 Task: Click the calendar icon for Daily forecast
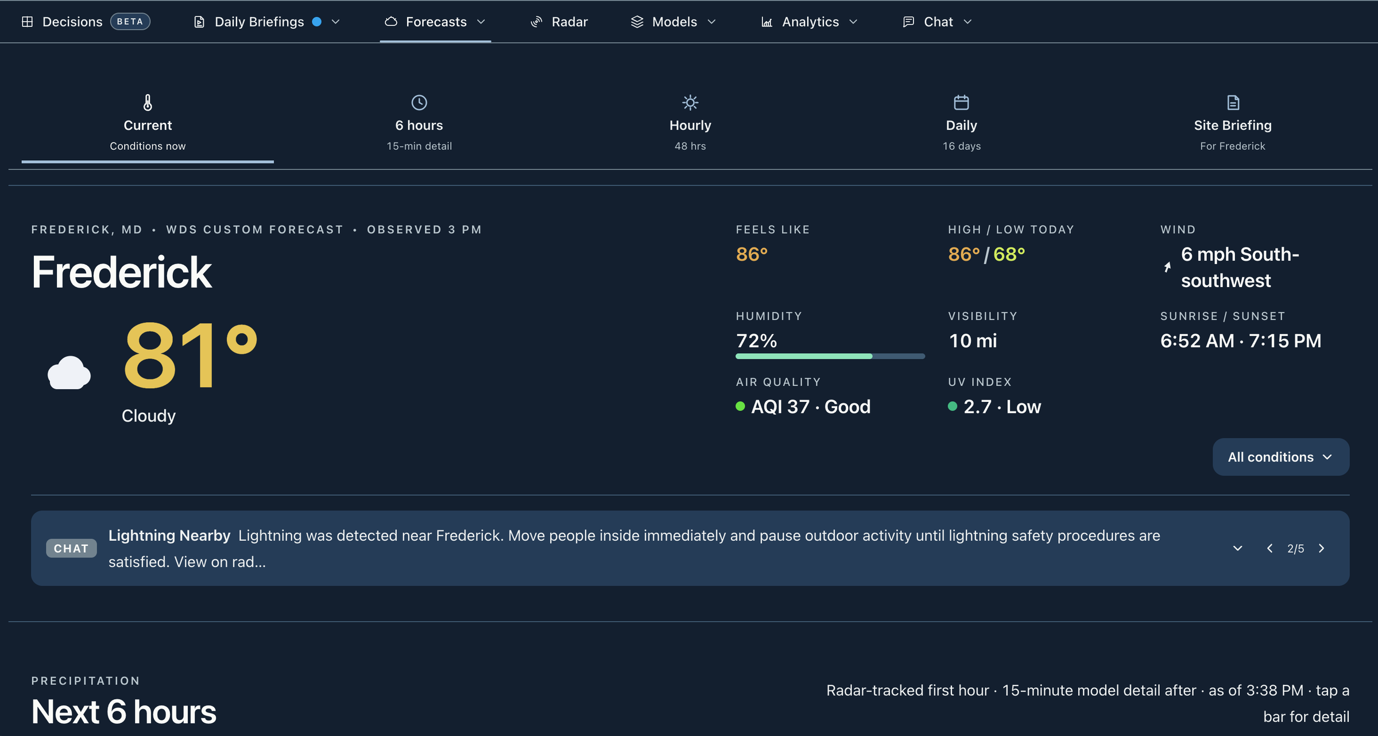[x=961, y=103]
